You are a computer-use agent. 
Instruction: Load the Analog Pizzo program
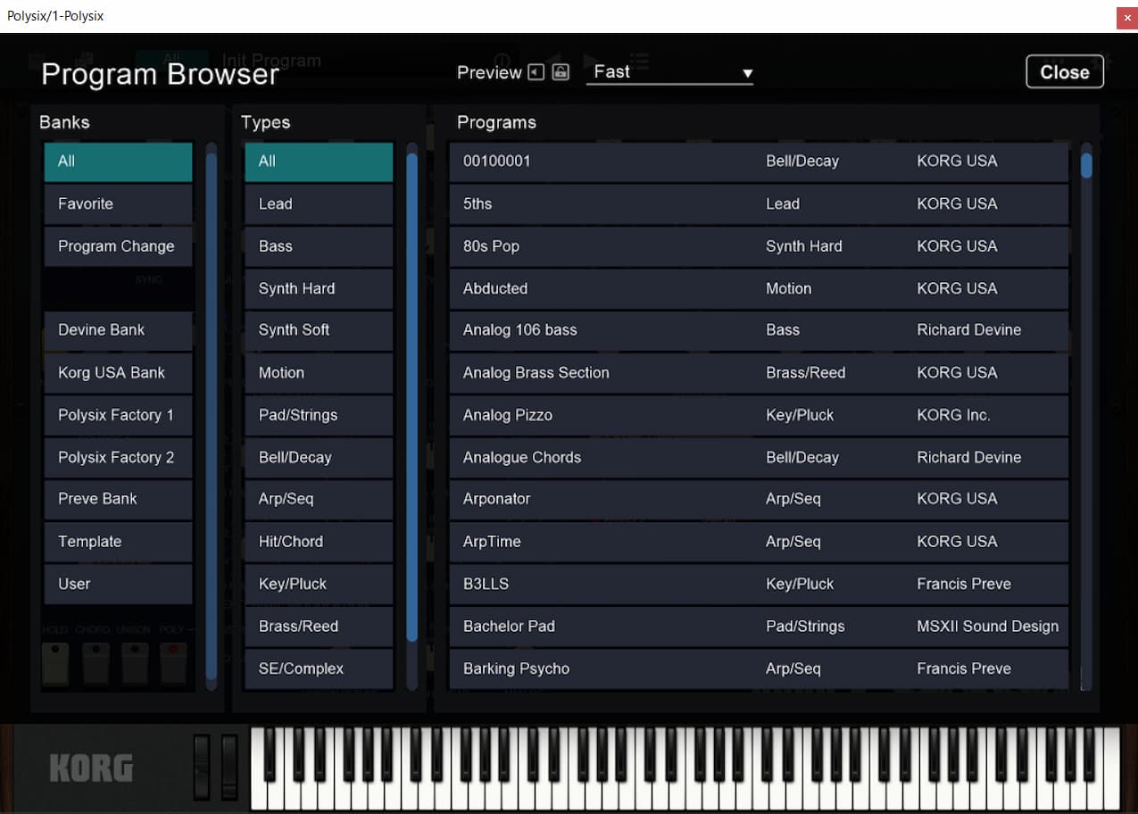coord(760,415)
